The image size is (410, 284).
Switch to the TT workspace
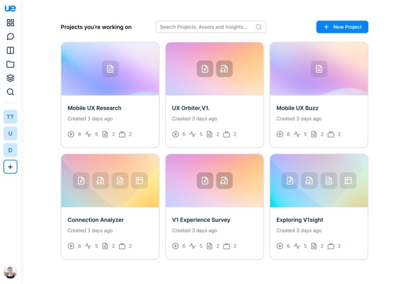10,117
